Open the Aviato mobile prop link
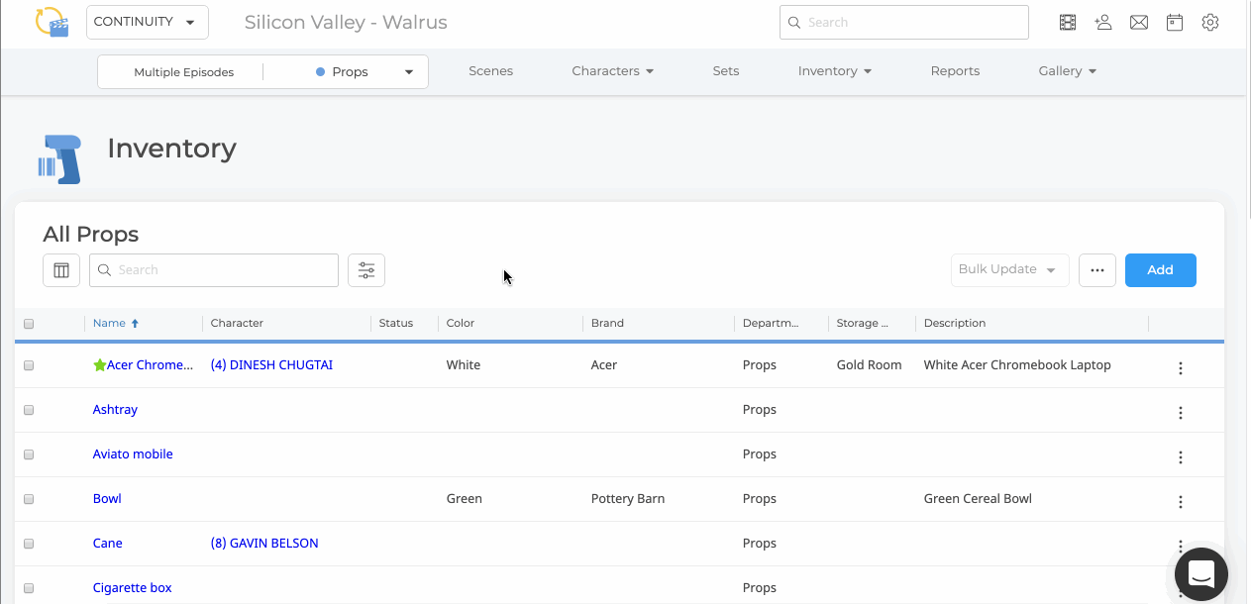The width and height of the screenshot is (1251, 604). pyautogui.click(x=133, y=454)
